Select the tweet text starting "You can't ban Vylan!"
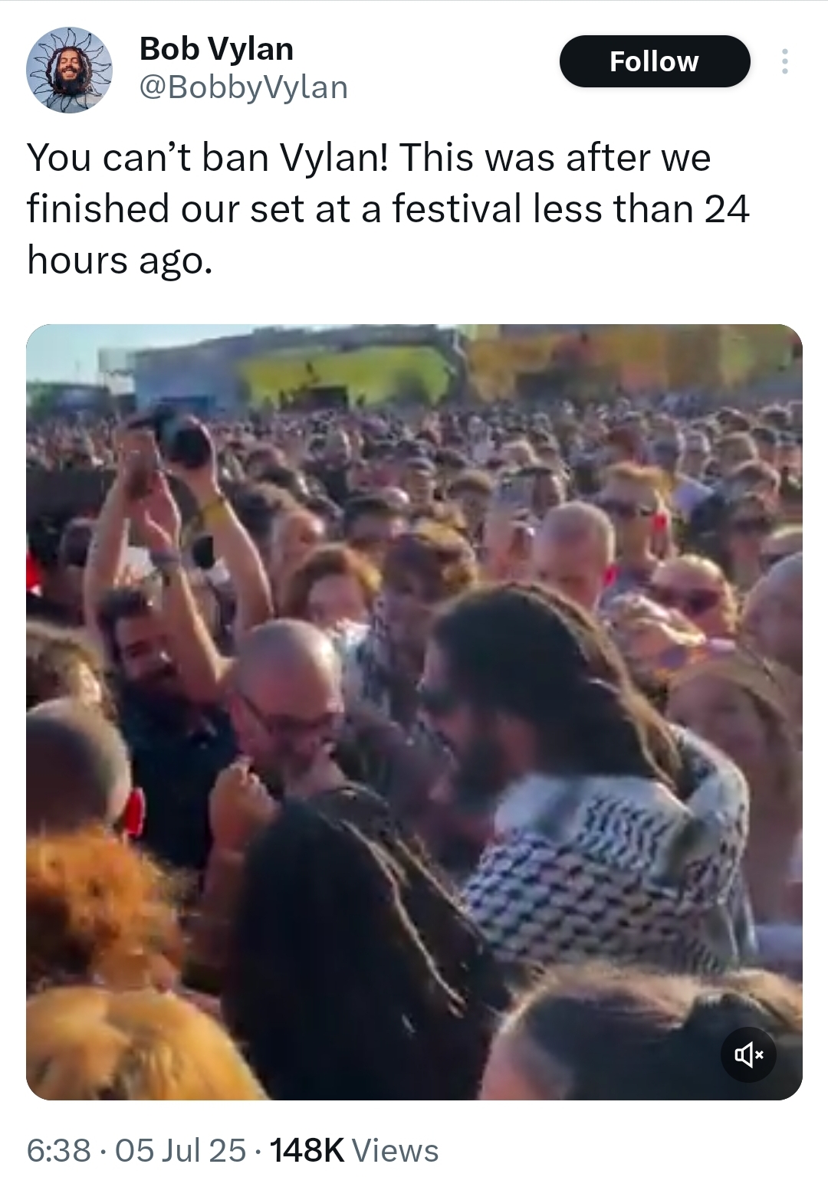This screenshot has height=1187, width=828. pos(388,208)
